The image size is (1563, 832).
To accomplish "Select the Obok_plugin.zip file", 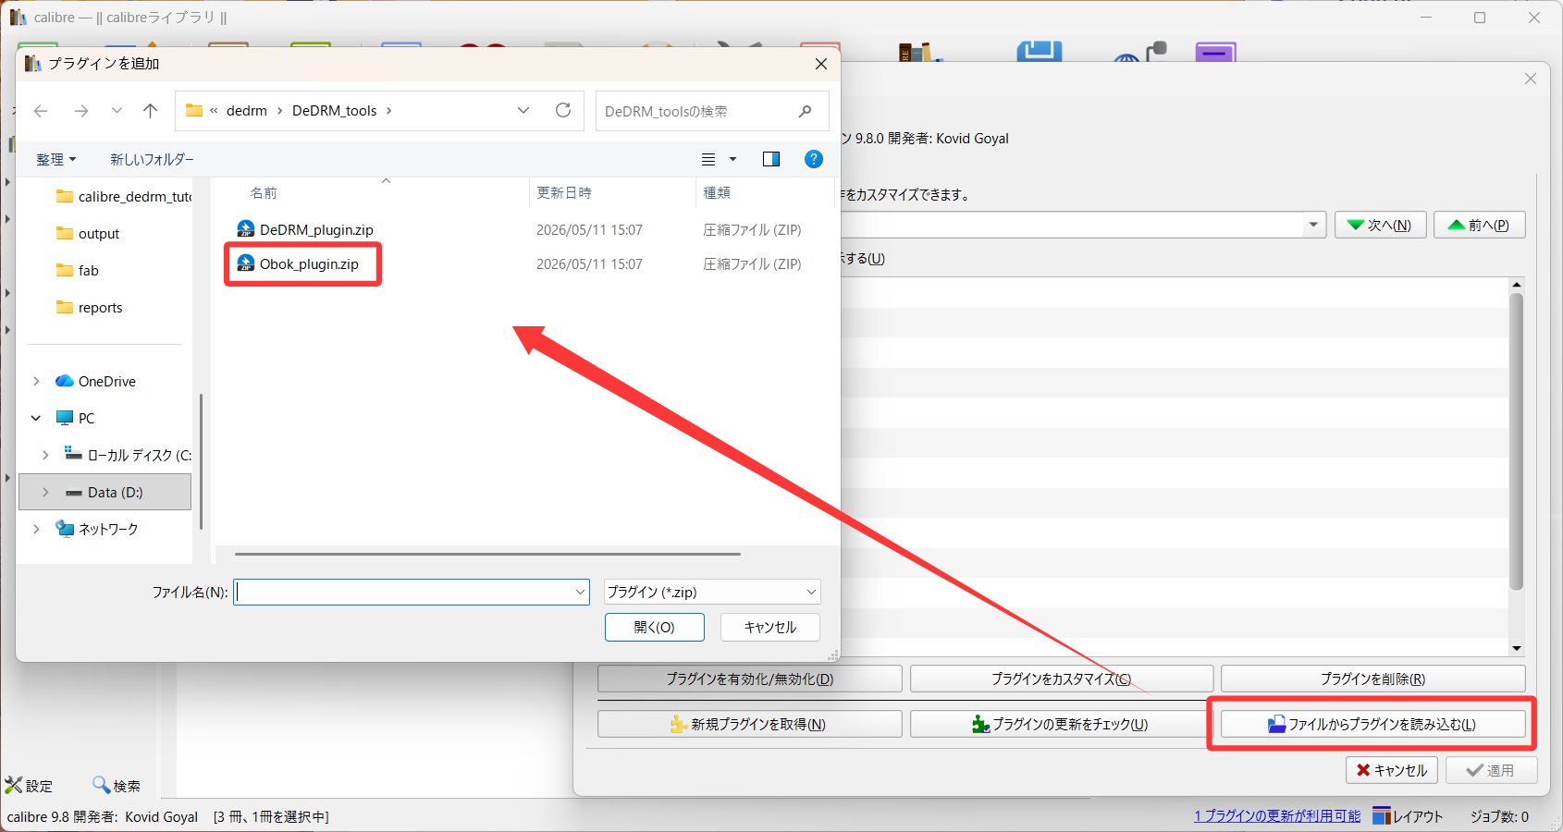I will tap(299, 263).
